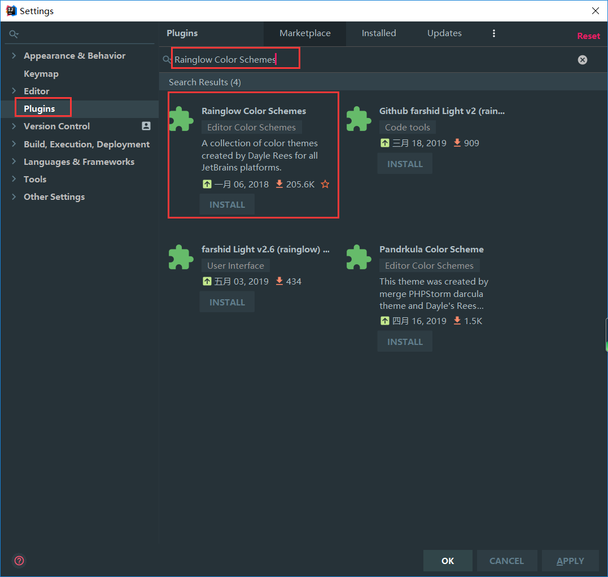
Task: Click the farshid Light v2.6 plugin icon
Action: pos(181,257)
